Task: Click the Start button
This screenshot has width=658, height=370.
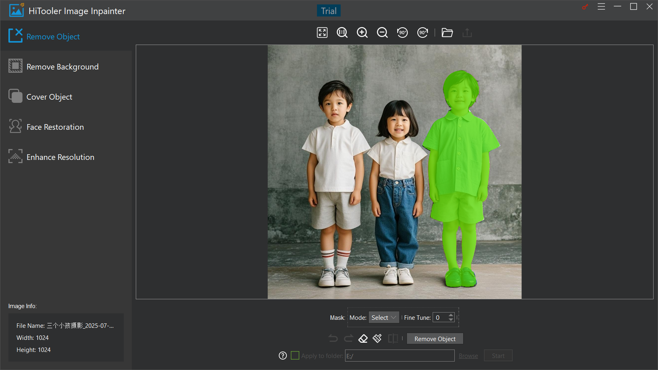Action: (498, 356)
